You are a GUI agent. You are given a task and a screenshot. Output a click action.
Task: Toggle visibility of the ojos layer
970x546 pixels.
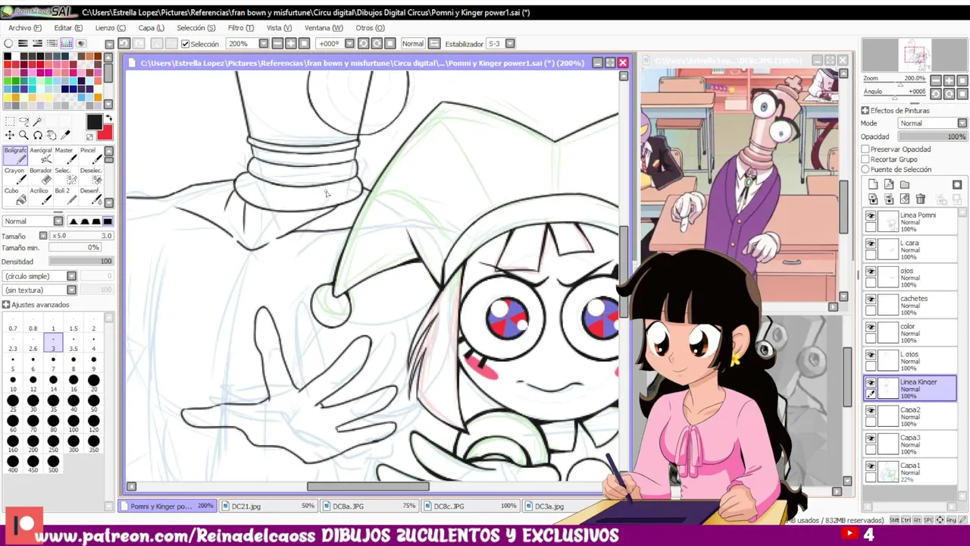[x=871, y=271]
